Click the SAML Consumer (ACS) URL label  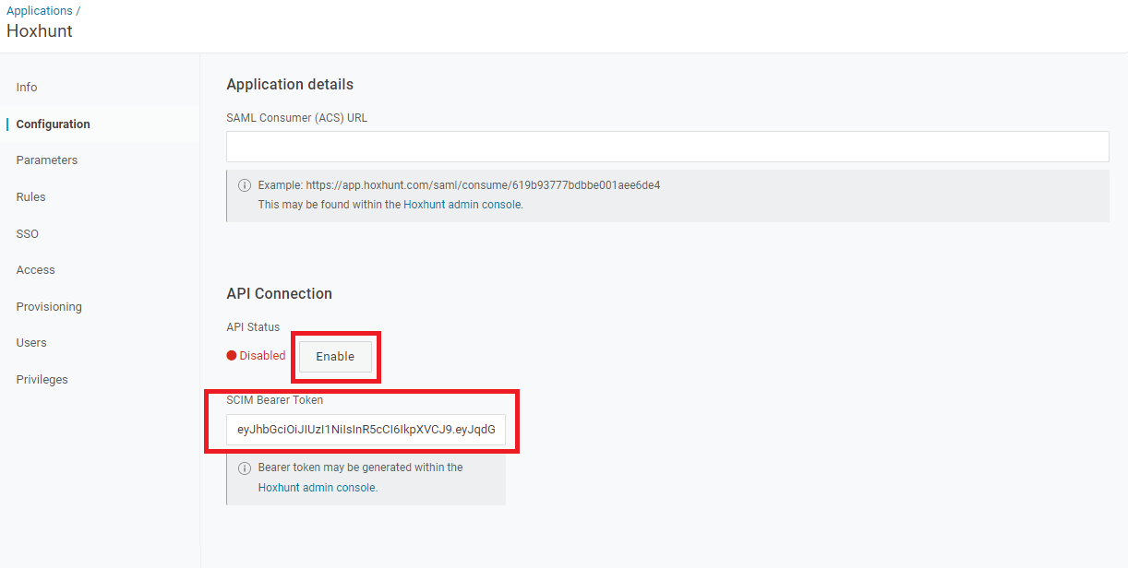tap(297, 118)
